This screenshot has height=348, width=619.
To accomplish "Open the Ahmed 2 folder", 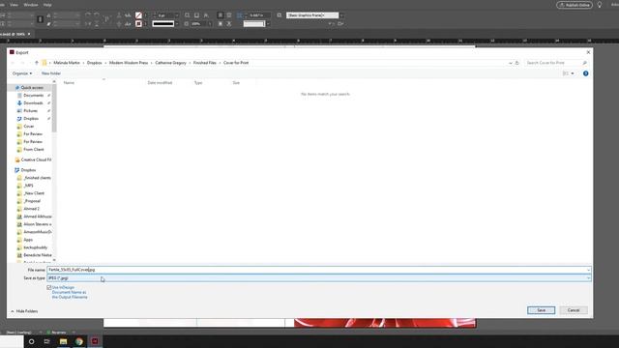I will 31,209.
